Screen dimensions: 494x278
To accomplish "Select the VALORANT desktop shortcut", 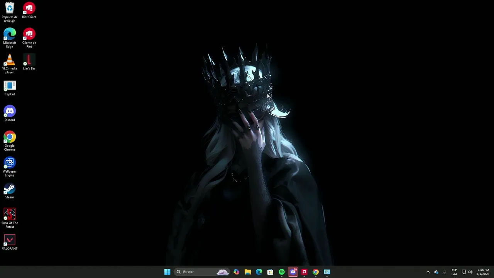I will [10, 242].
